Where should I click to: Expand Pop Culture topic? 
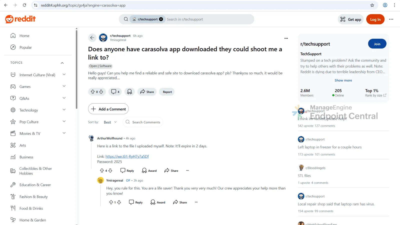point(64,121)
